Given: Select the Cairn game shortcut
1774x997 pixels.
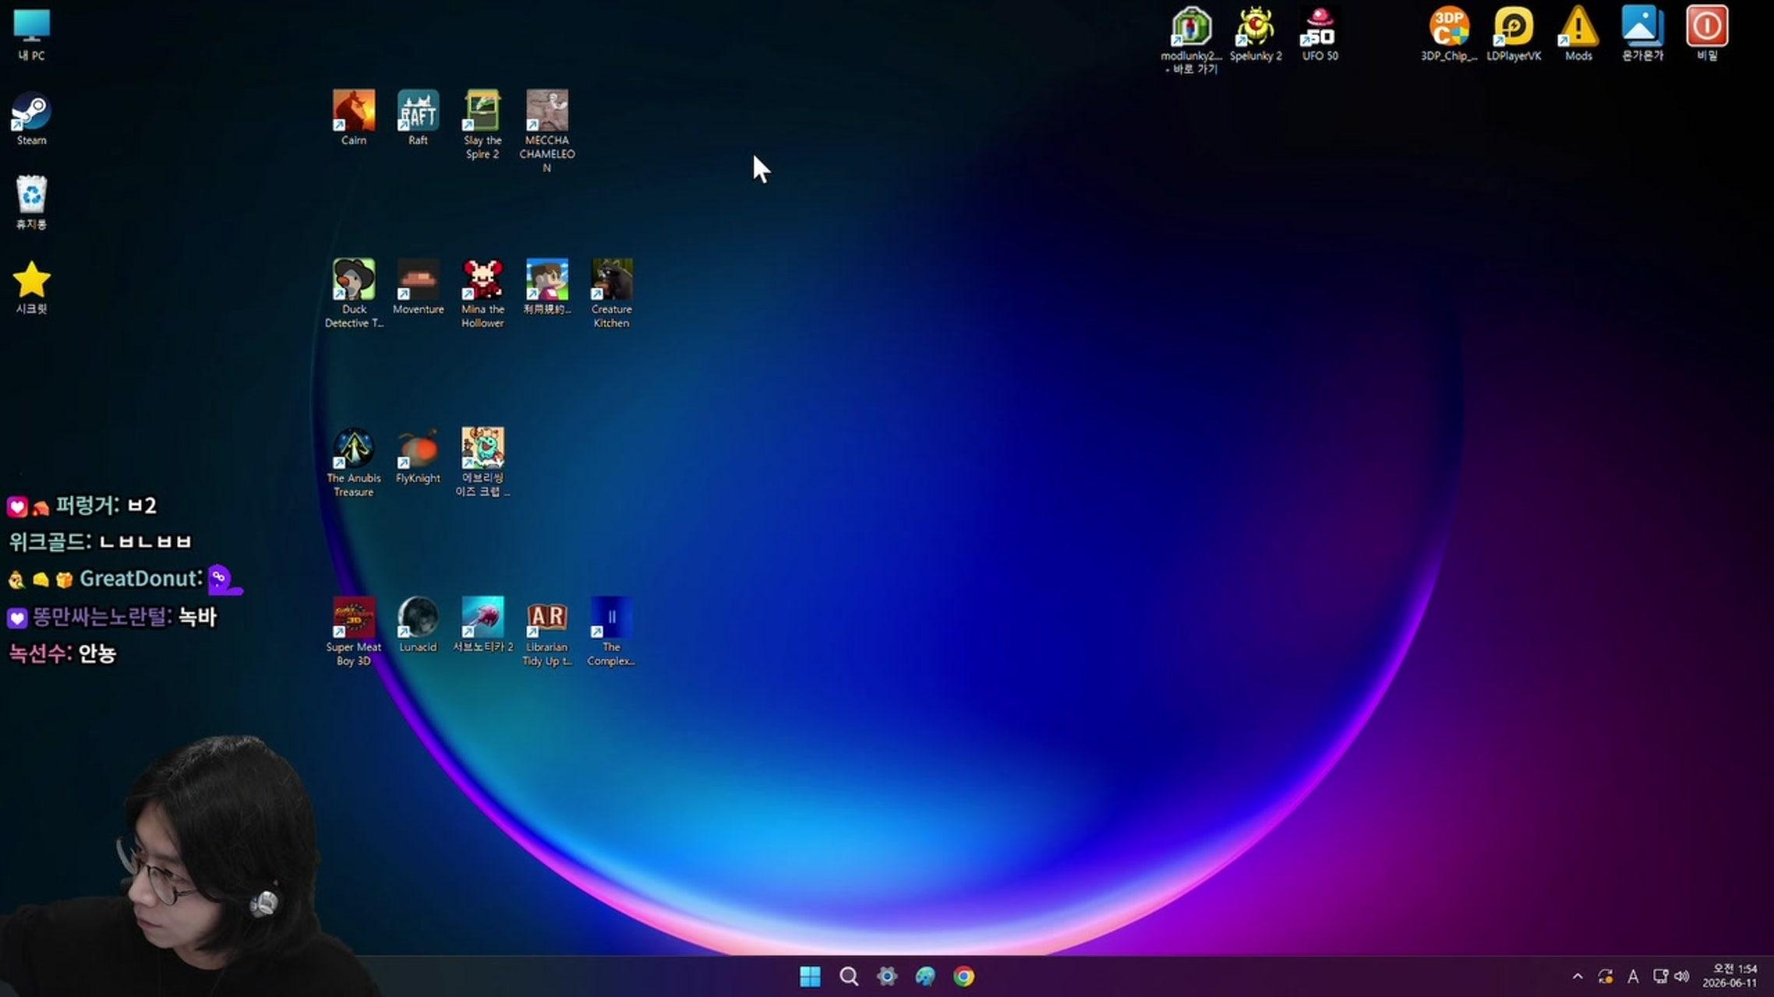Looking at the screenshot, I should pyautogui.click(x=353, y=118).
